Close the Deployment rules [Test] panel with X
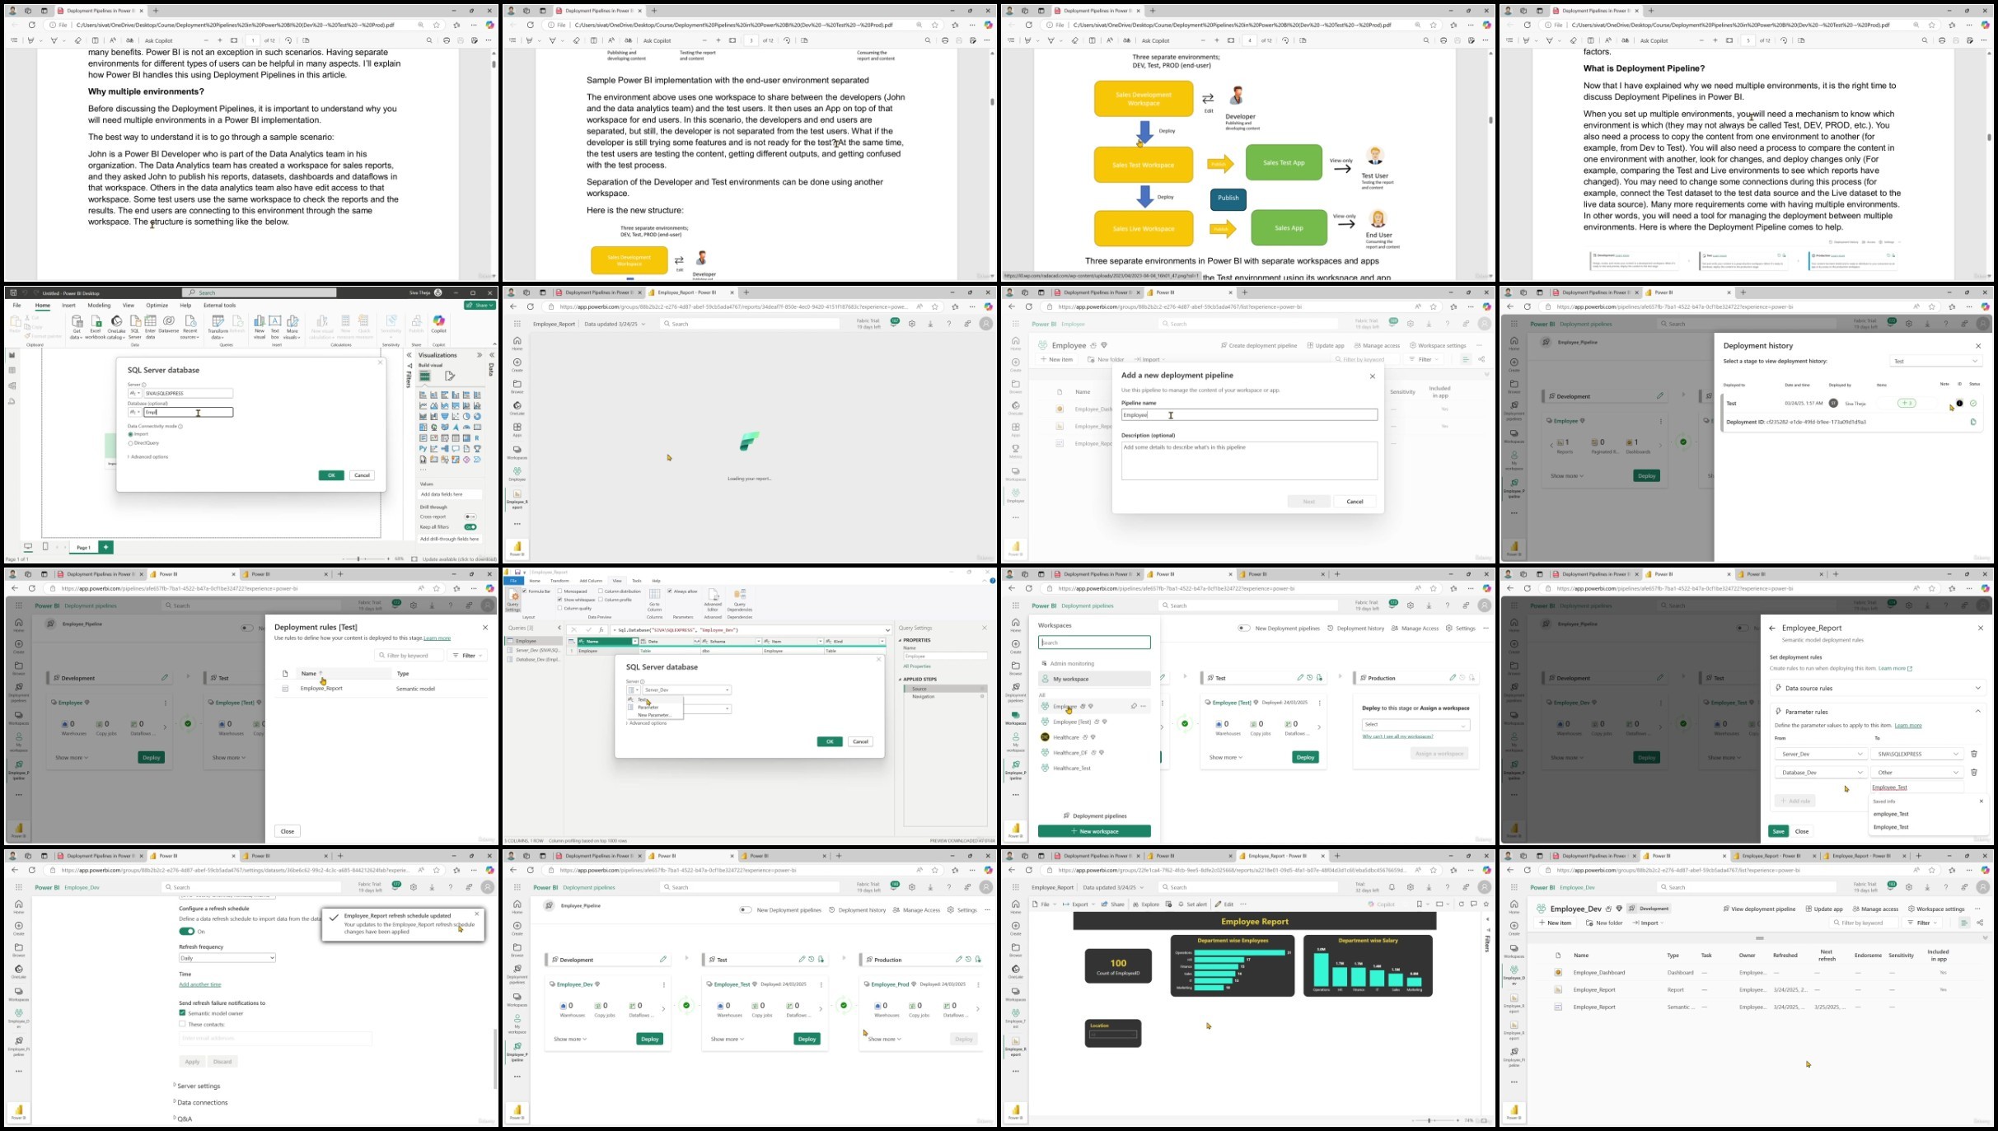 pyautogui.click(x=485, y=628)
